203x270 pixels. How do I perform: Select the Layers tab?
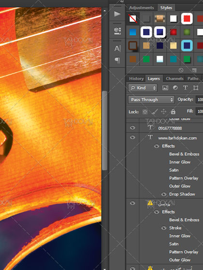pos(154,79)
